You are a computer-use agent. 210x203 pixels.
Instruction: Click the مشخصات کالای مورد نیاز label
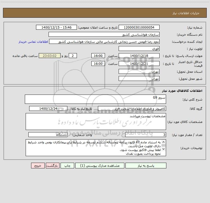click(185, 122)
